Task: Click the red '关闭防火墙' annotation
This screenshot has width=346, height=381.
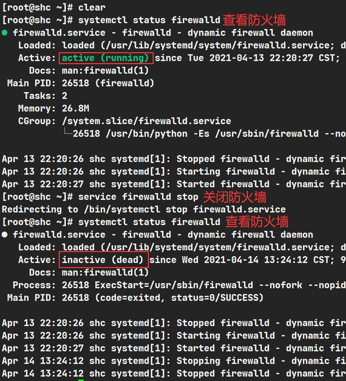Action: [235, 197]
